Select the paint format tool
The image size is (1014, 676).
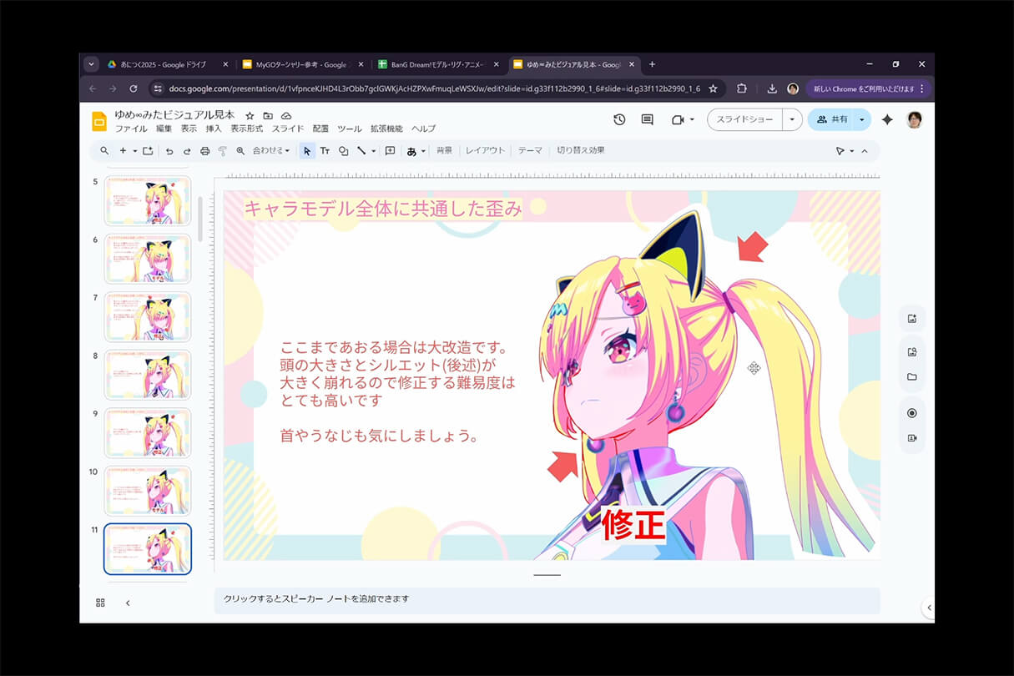pos(223,151)
